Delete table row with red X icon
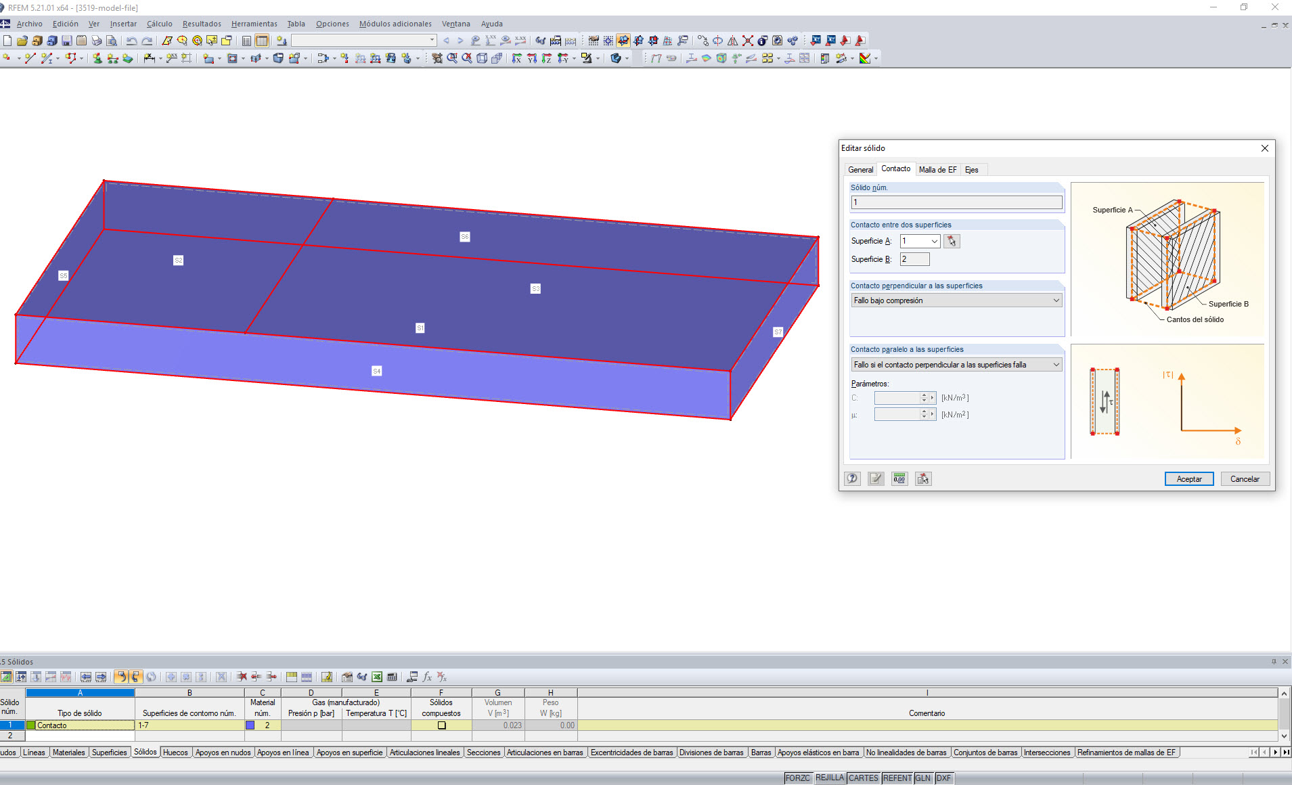Screen dimensions: 1292x785 (x=242, y=677)
